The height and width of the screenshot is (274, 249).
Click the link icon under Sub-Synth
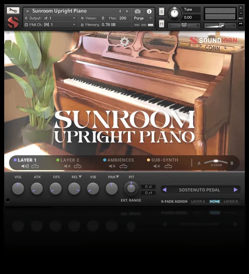pos(168,166)
